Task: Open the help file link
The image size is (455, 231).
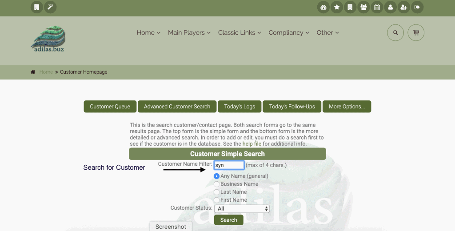Action: point(251,144)
